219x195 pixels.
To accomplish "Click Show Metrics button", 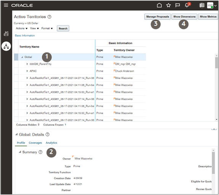I will click(x=208, y=17).
